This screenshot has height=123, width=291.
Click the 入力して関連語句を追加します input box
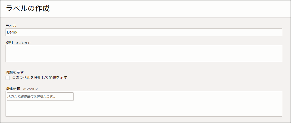tap(40, 97)
